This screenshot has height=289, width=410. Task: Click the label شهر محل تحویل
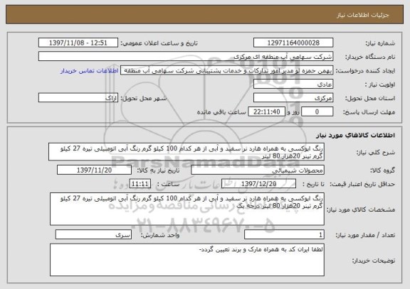click(144, 98)
